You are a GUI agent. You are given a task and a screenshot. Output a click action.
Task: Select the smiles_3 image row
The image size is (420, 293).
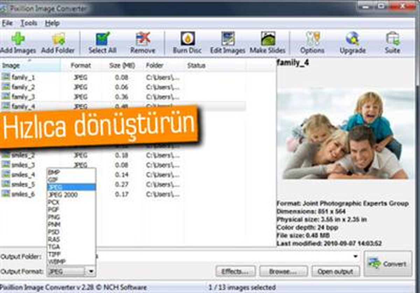click(122, 165)
